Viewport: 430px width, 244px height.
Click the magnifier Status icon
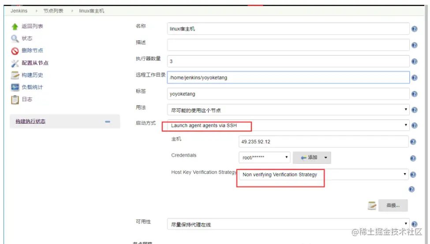[x=15, y=39]
